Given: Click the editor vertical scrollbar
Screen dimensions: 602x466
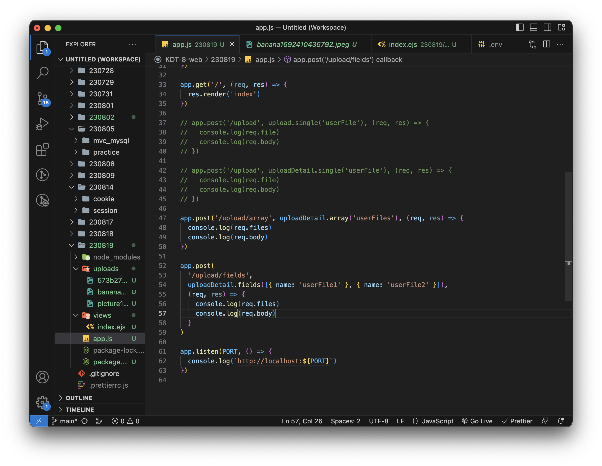Looking at the screenshot, I should 568,236.
